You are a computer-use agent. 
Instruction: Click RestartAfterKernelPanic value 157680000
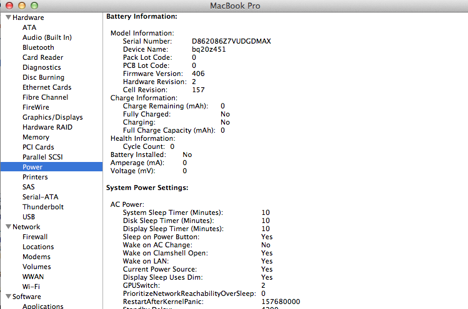pos(281,302)
